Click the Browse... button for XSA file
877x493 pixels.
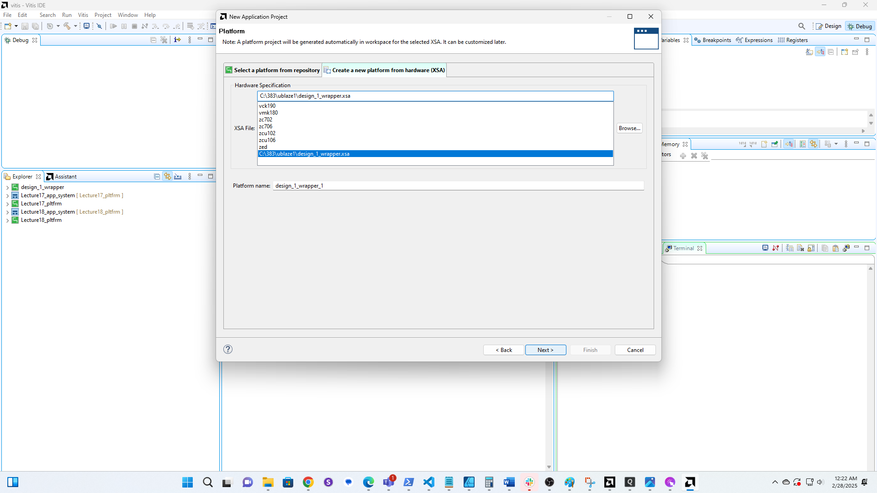point(629,128)
